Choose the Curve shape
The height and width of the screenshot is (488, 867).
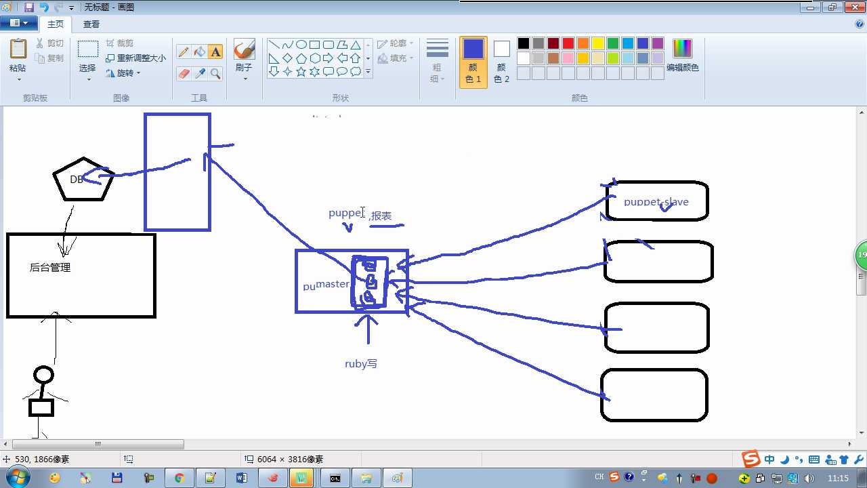[x=287, y=45]
